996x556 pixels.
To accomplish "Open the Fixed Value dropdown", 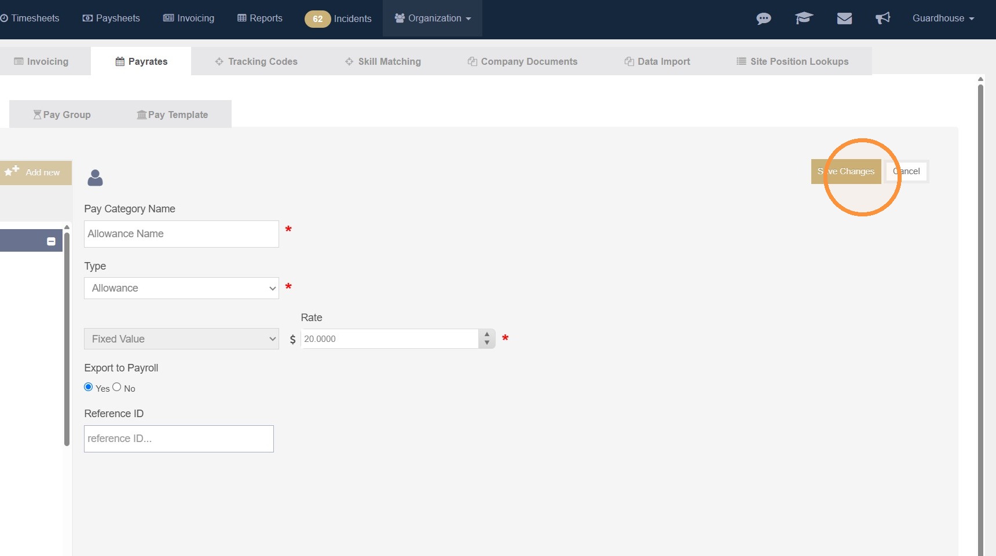I will click(181, 339).
